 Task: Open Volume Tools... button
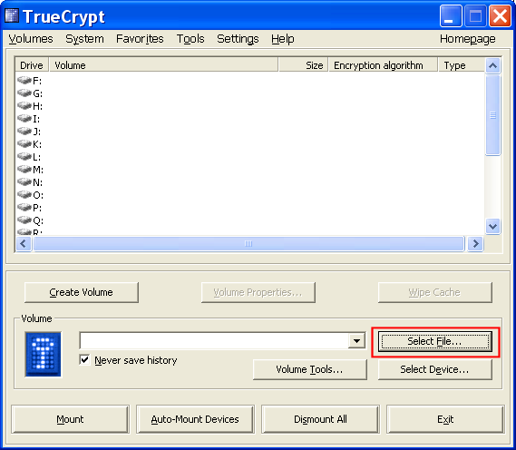coord(309,369)
